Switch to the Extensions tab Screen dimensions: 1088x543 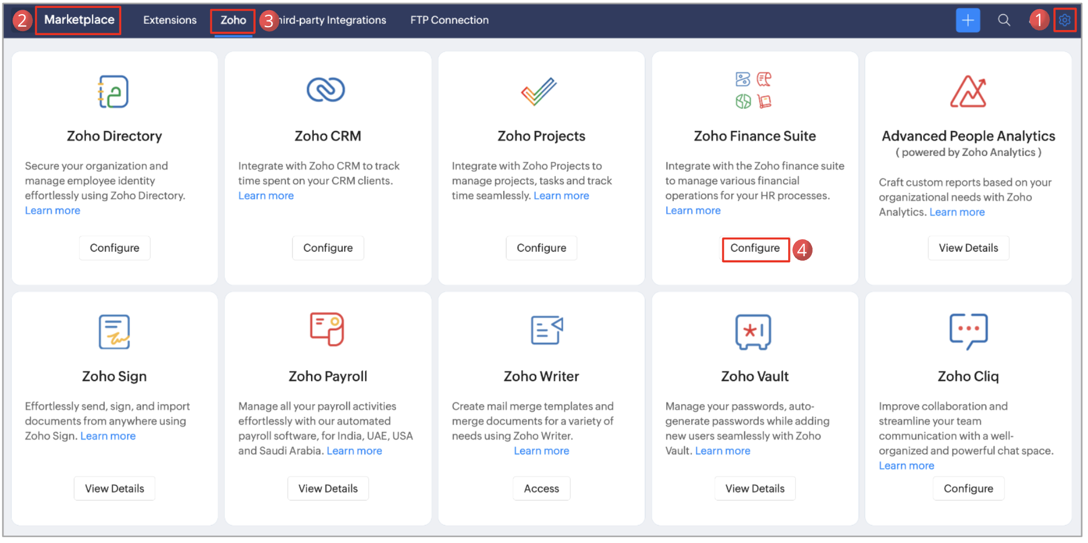click(170, 20)
